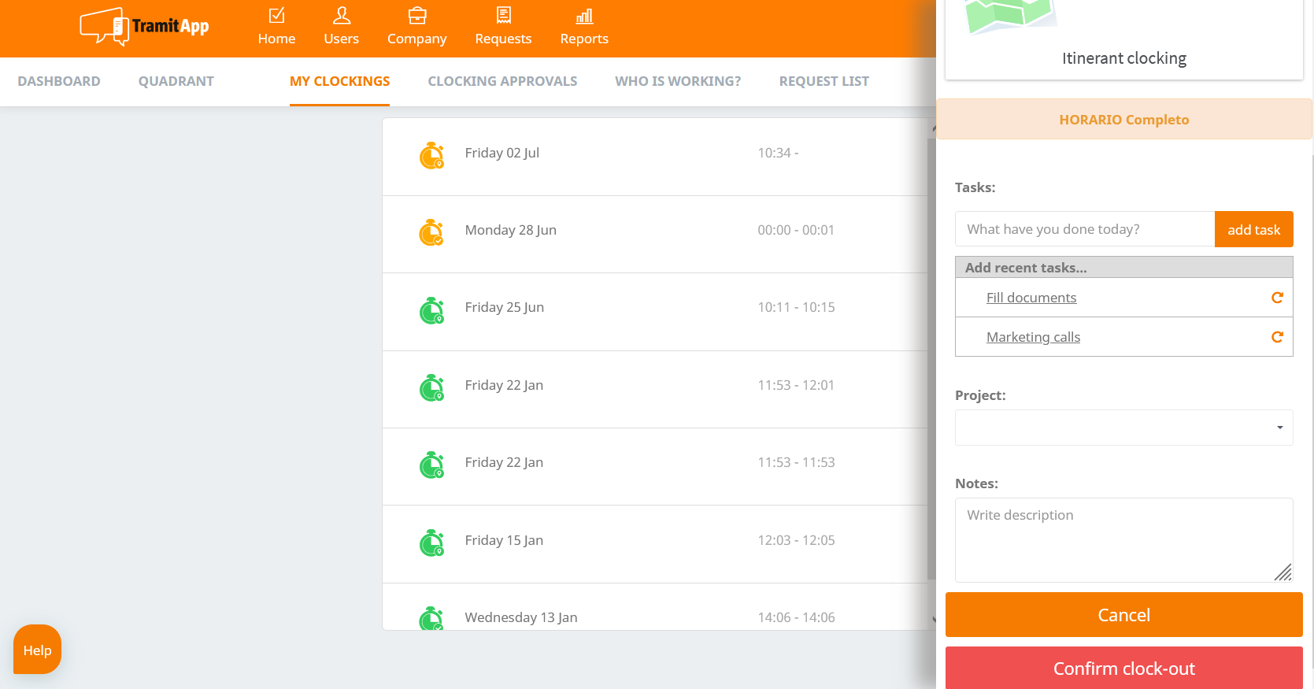Open the Reports chart icon
The width and height of the screenshot is (1314, 689).
click(x=584, y=16)
